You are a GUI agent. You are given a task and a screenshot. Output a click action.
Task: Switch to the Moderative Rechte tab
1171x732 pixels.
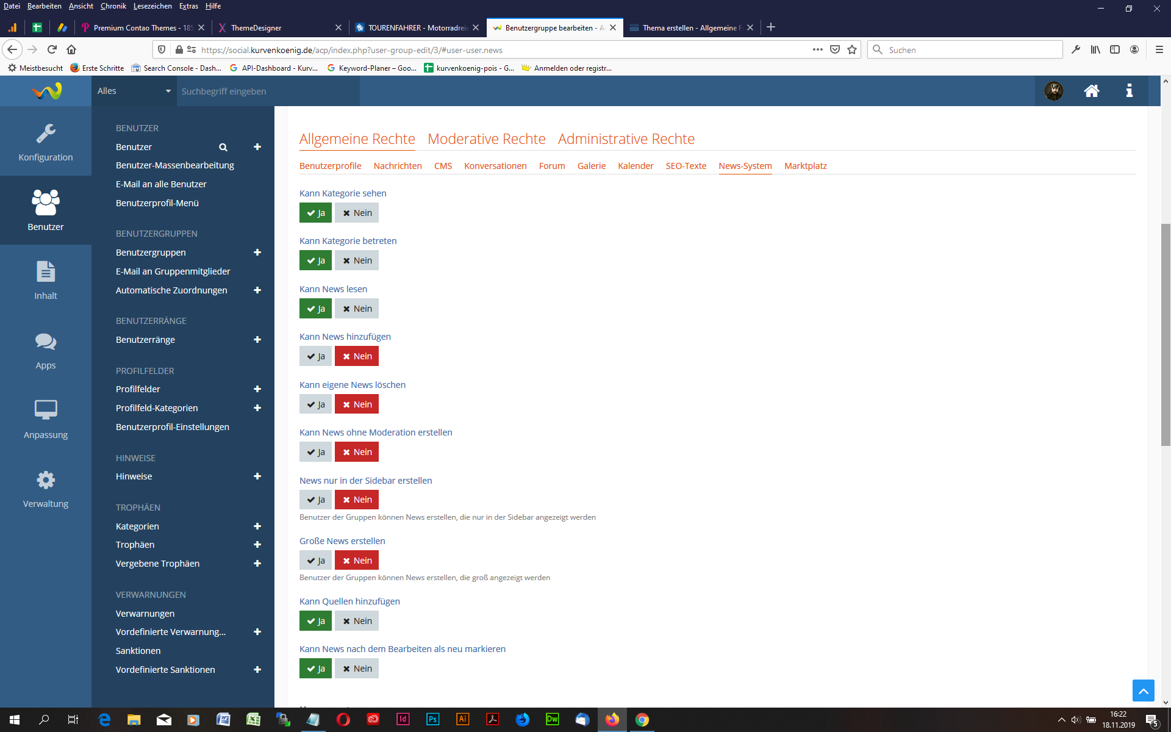click(486, 139)
